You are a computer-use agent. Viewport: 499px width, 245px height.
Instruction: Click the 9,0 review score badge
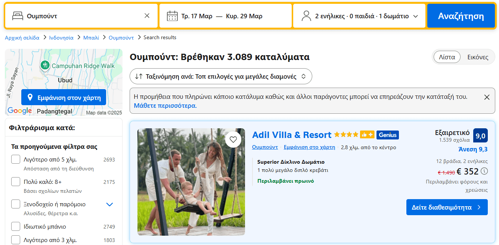pyautogui.click(x=480, y=136)
